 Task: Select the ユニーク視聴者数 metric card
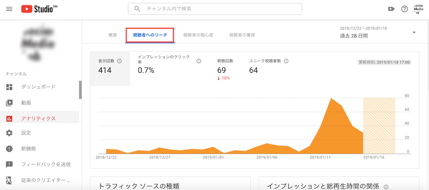[x=269, y=69]
